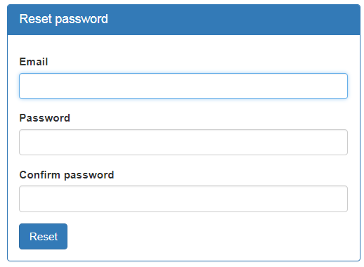Place cursor in the highlighted Email box
Screen dimensions: 364x267
tap(183, 86)
